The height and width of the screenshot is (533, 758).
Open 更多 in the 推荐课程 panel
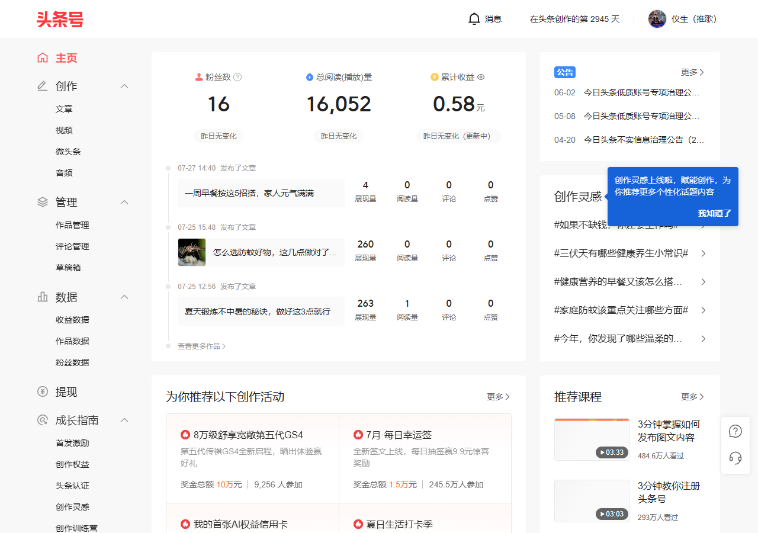[x=692, y=397]
